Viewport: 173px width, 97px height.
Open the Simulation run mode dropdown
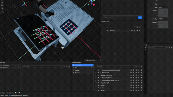pos(10,93)
